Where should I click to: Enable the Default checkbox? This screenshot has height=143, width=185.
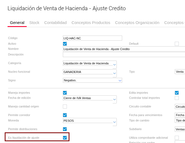pos(177,44)
